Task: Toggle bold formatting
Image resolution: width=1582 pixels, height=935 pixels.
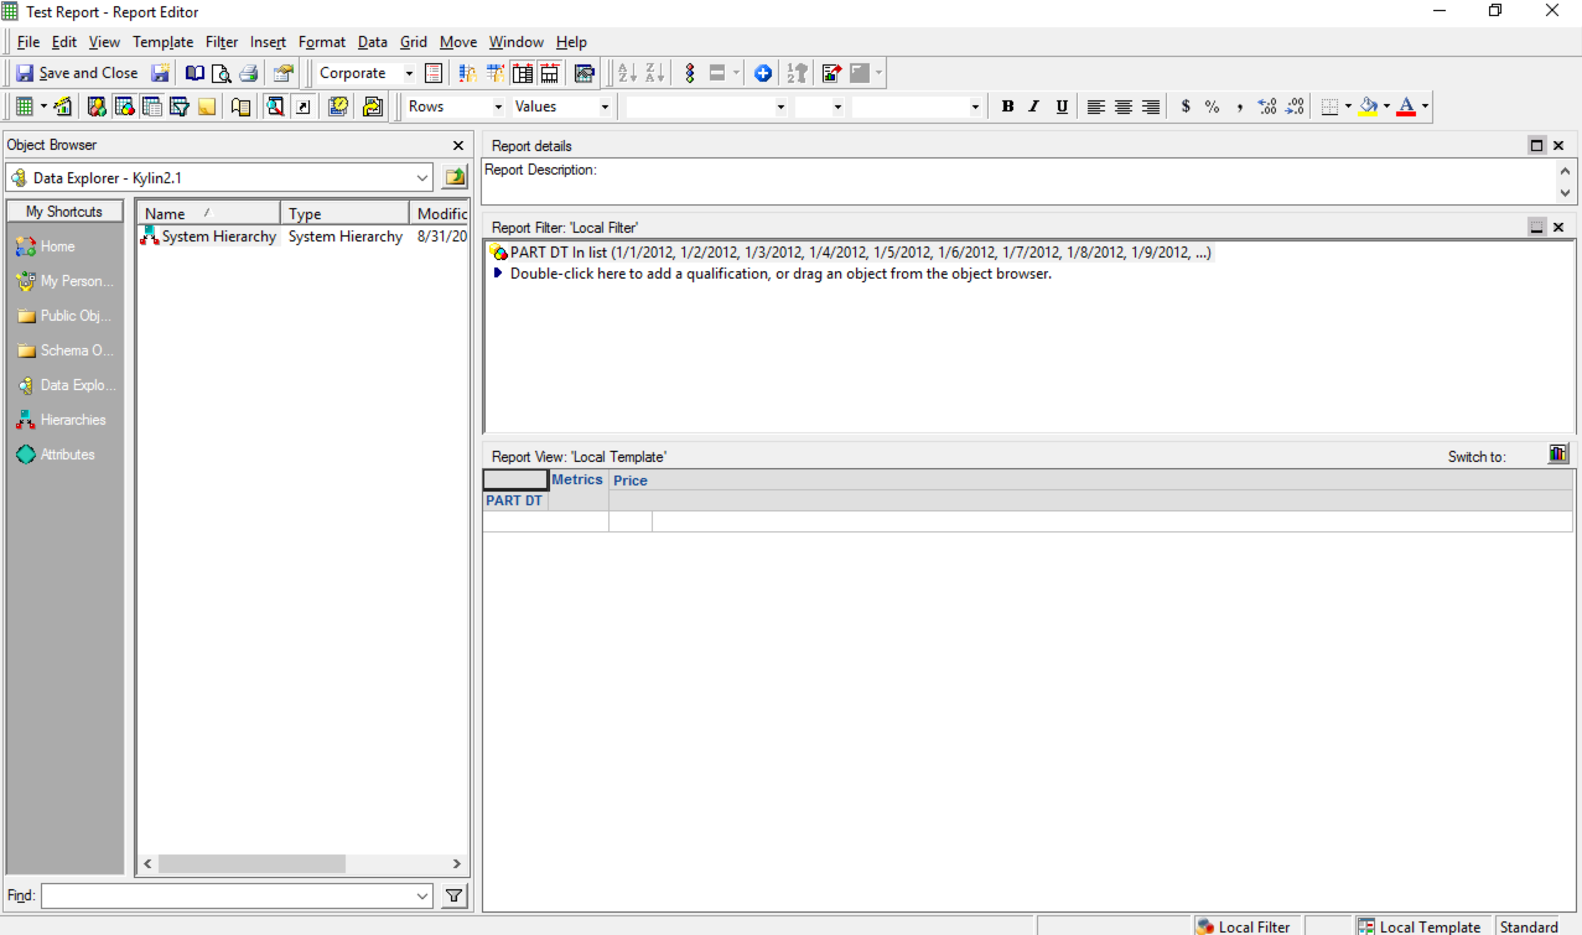Action: [x=1007, y=107]
